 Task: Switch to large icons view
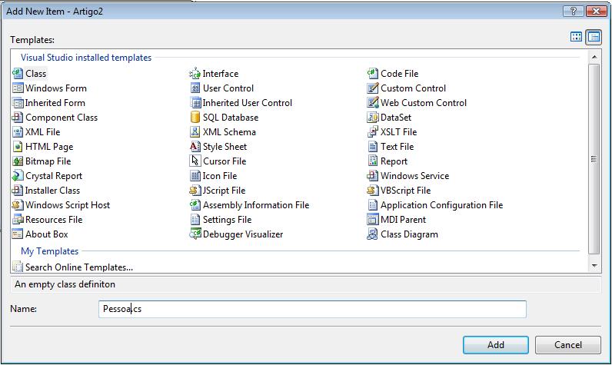tap(577, 37)
